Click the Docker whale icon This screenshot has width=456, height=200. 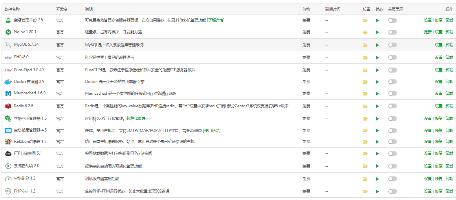click(x=8, y=82)
